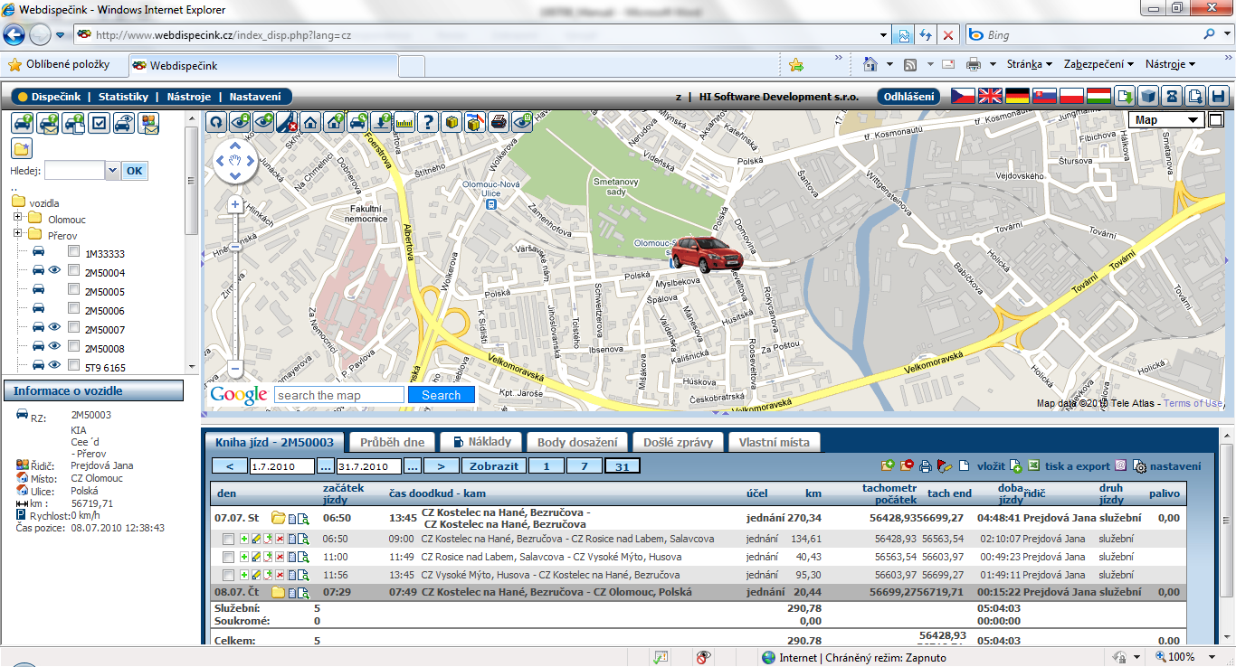This screenshot has height=667, width=1236.
Task: Open the Stránka menu in IE toolbar
Action: click(x=1030, y=64)
